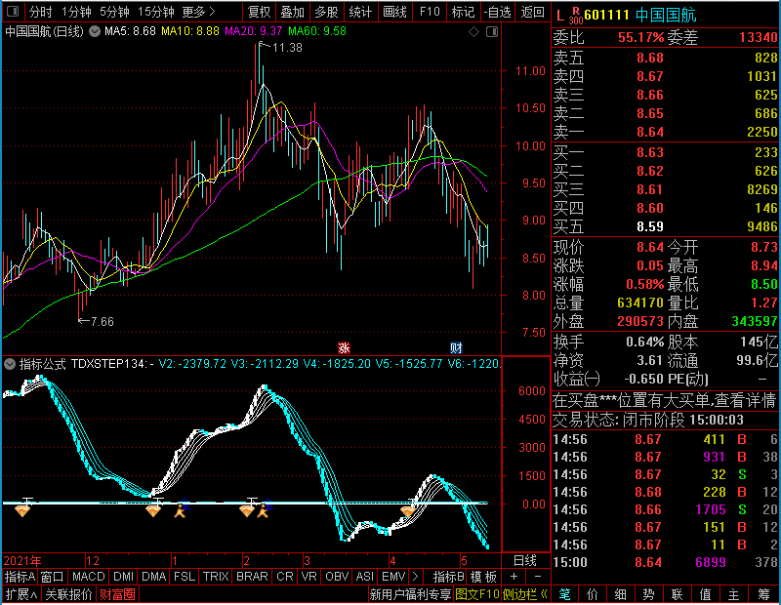Select the CR indicator tab

285,577
